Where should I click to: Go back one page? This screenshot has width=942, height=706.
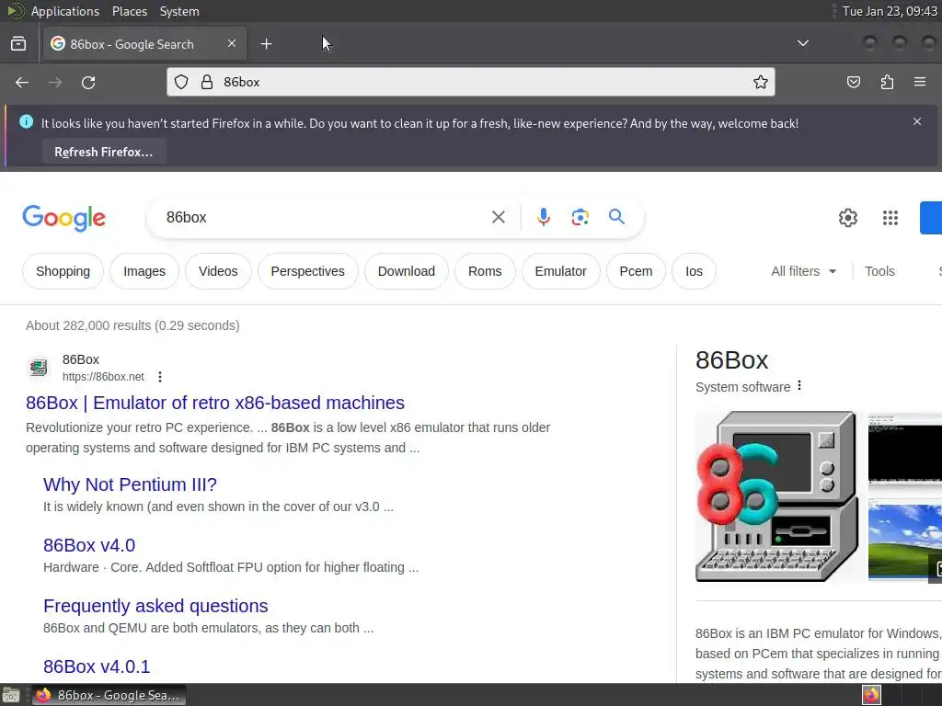pyautogui.click(x=22, y=82)
